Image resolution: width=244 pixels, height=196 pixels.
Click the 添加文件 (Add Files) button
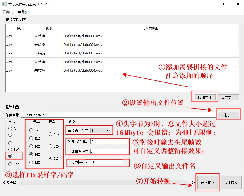[x=204, y=97]
